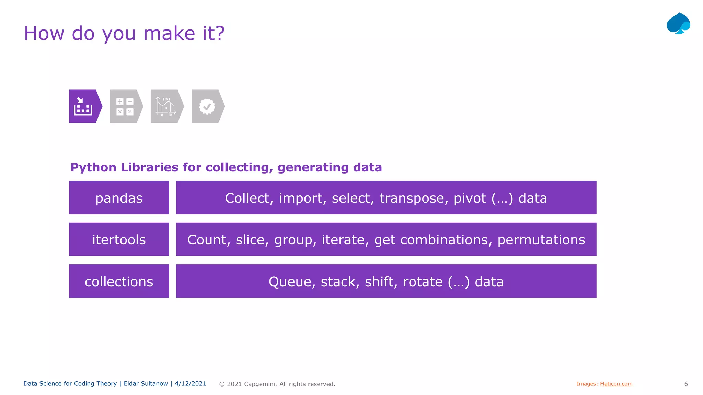703x395 pixels.
Task: Select the 'Queue, stack, shift, rotate' description box
Action: coord(386,281)
